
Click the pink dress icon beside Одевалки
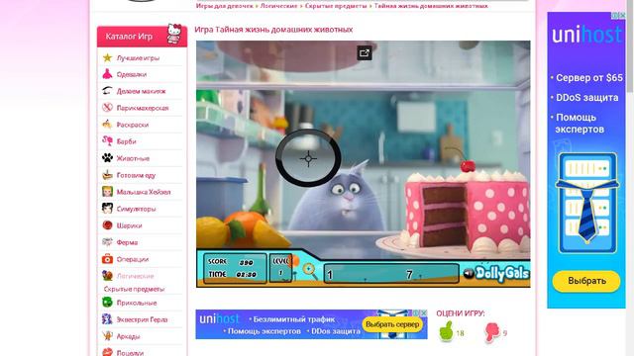coord(107,74)
